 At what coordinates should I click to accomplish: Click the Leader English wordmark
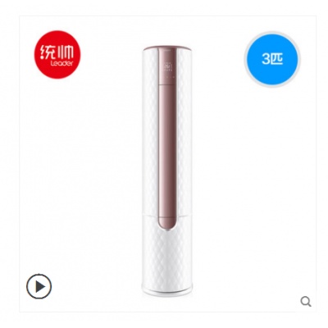(x=61, y=63)
